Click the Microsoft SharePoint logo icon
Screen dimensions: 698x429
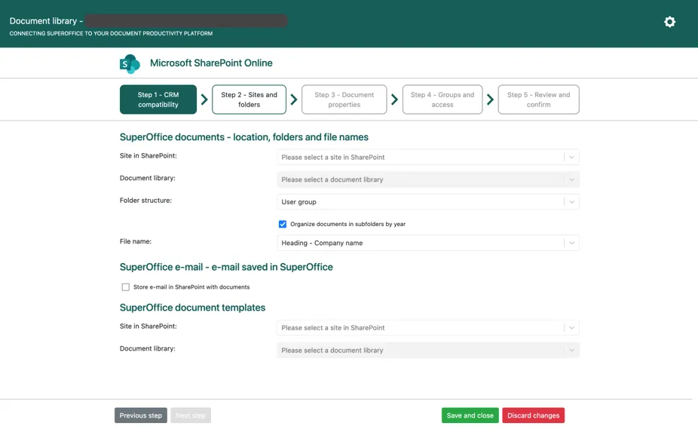tap(130, 64)
